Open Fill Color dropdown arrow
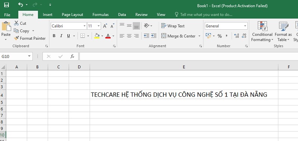 [x=102, y=36]
